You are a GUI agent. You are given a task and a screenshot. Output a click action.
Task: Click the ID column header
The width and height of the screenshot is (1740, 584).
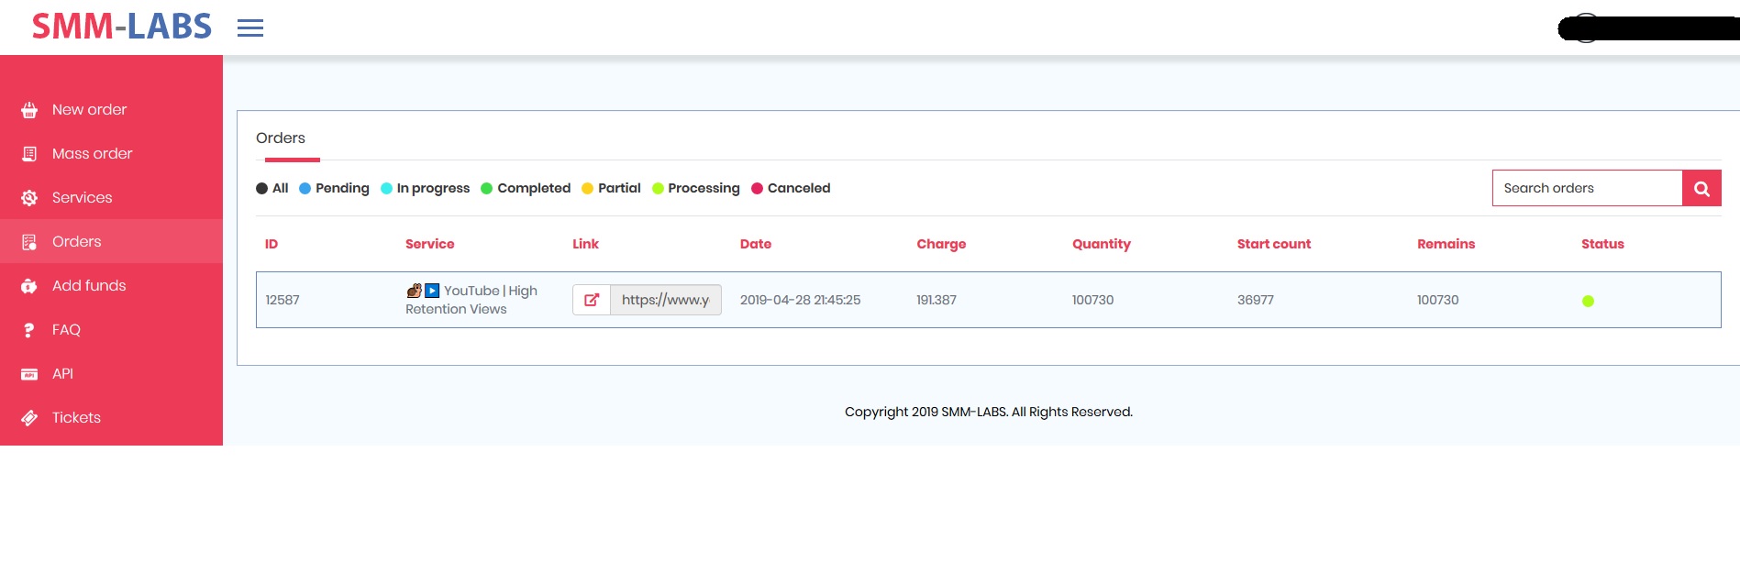tap(272, 244)
